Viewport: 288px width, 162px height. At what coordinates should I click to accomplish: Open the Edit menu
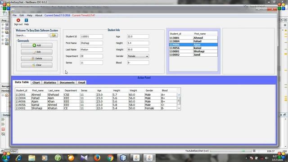click(x=22, y=15)
